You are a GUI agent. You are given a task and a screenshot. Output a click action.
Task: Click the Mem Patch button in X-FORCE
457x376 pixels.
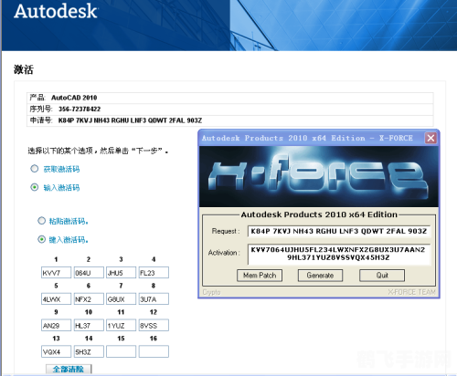tap(260, 276)
